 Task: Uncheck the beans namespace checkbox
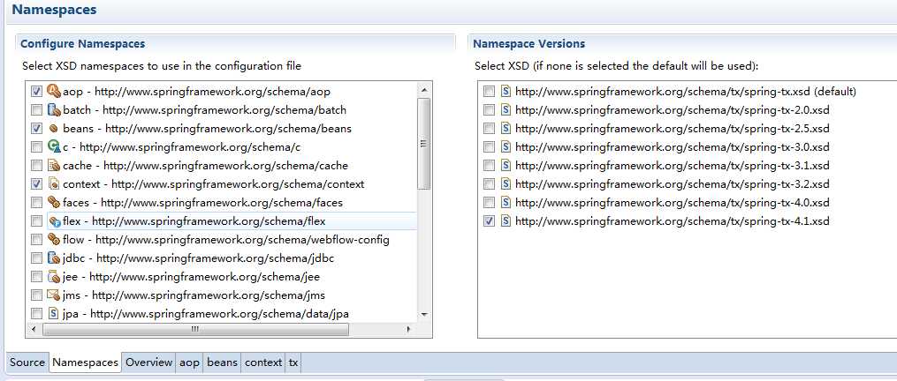click(x=36, y=129)
